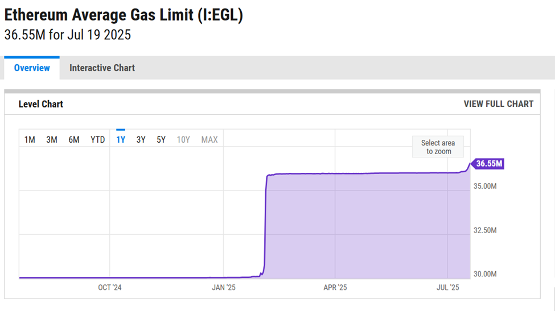Click the Ethereum Average Gas Limit title
The image size is (555, 311).
(x=124, y=15)
